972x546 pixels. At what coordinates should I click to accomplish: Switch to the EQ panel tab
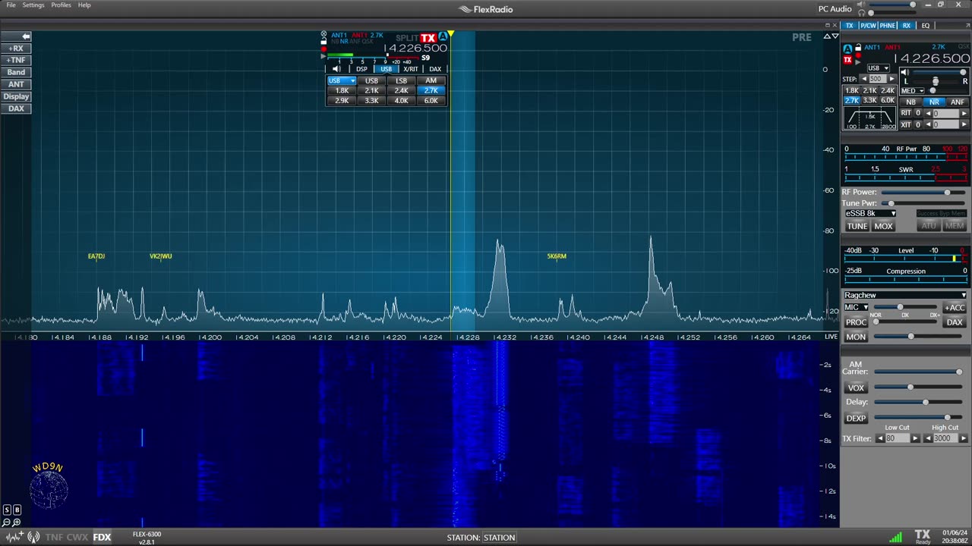[925, 26]
